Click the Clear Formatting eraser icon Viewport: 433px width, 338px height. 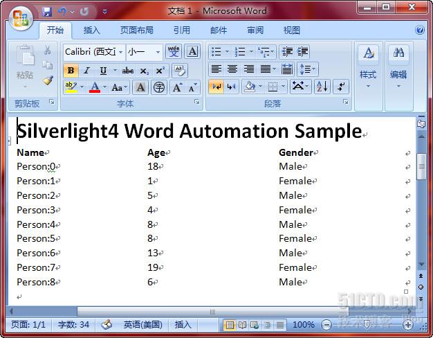point(180,71)
